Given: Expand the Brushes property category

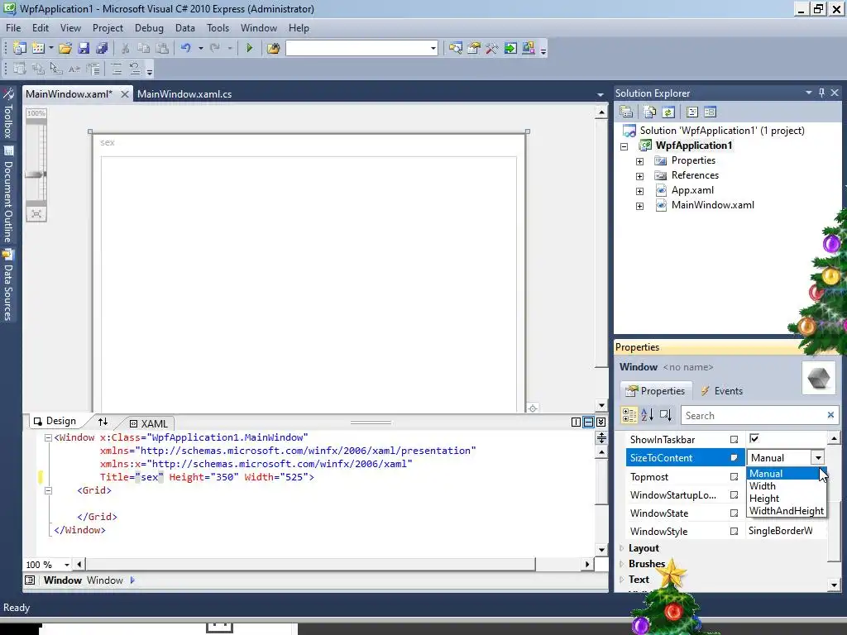Looking at the screenshot, I should click(622, 564).
